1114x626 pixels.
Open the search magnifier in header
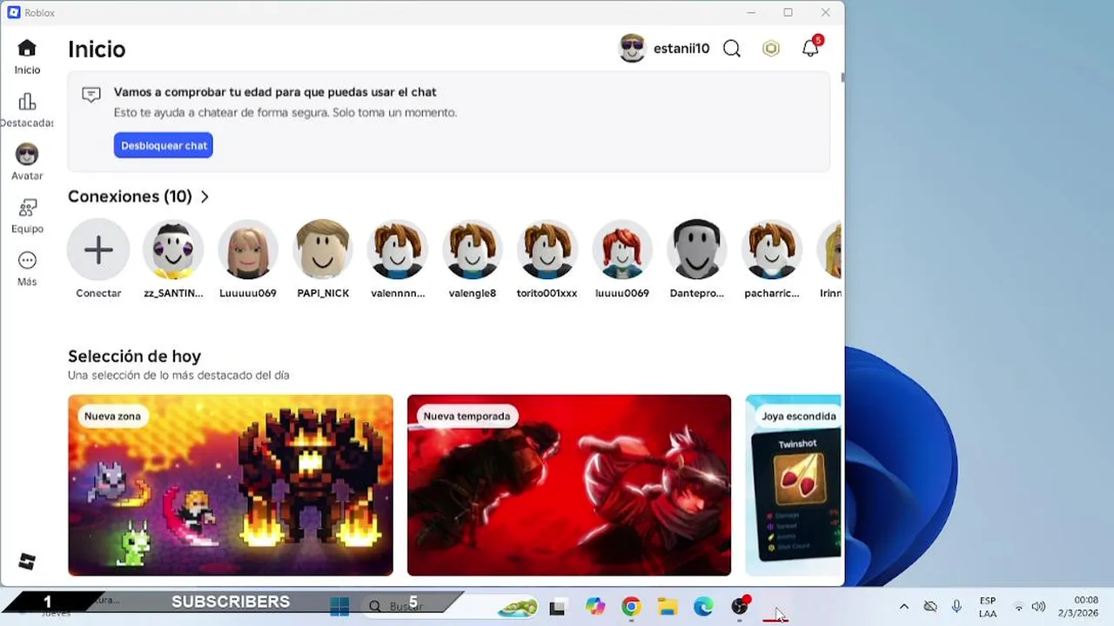[732, 49]
